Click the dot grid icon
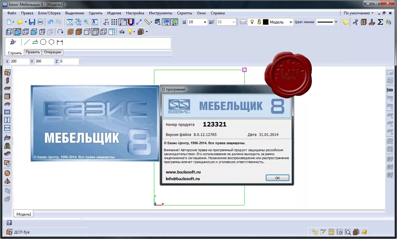Image resolution: width=397 pixels, height=239 pixels. tap(114, 22)
